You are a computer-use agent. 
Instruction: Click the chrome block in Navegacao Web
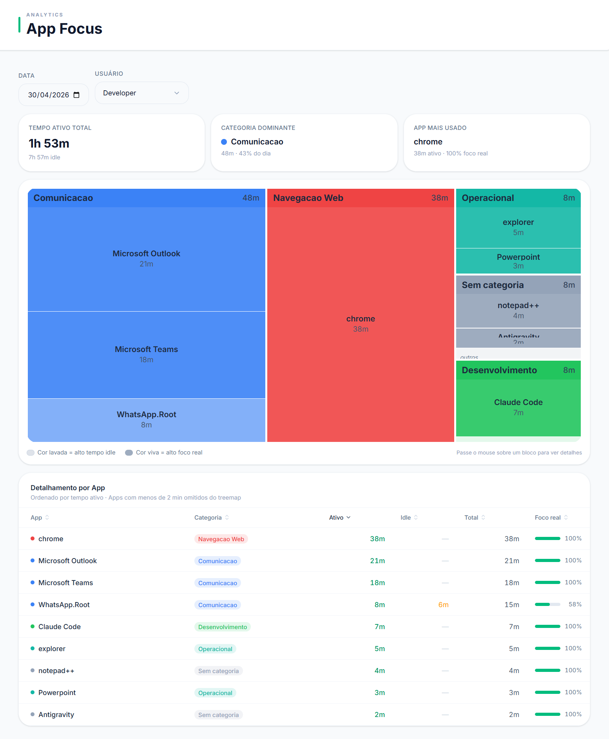pyautogui.click(x=361, y=324)
